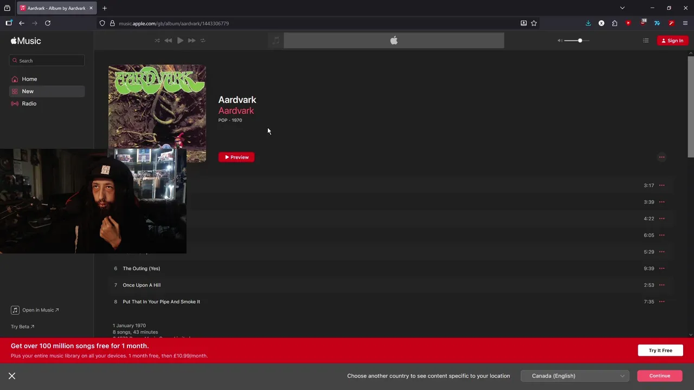The width and height of the screenshot is (694, 390).
Task: Open the pink Aardvark artist link
Action: 236,110
